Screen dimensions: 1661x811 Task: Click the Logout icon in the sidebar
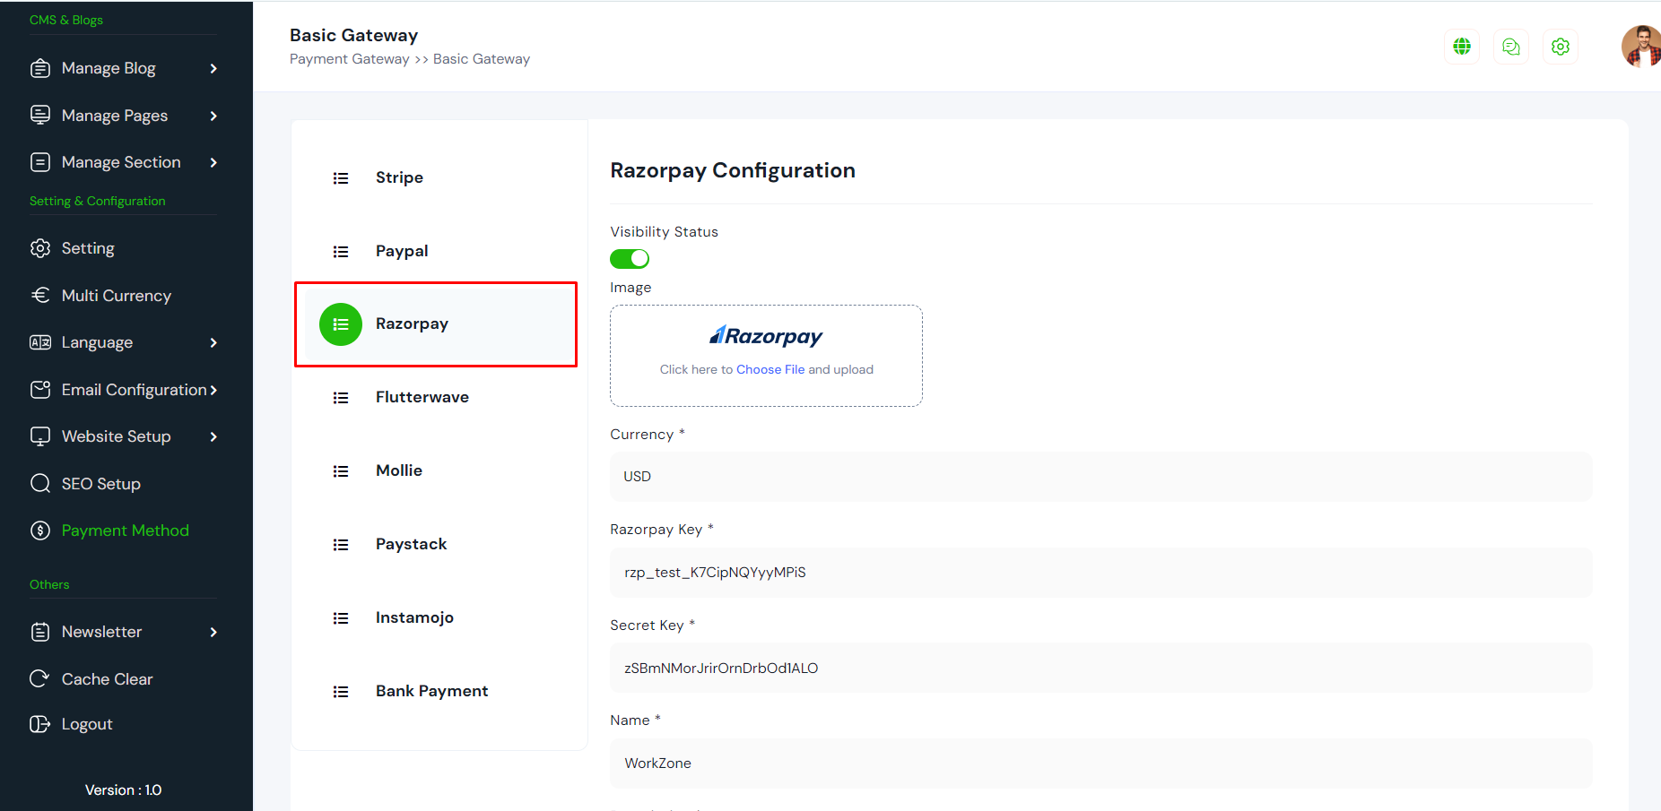(39, 724)
